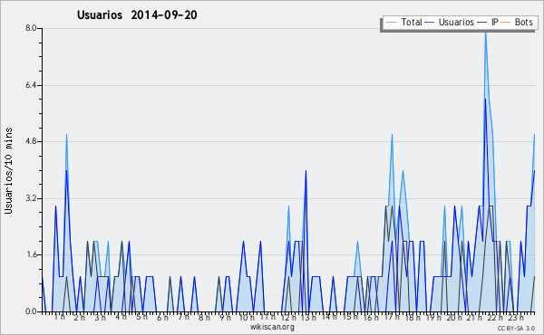Click the 6 h label on the x-axis
The width and height of the screenshot is (544, 335).
point(162,318)
